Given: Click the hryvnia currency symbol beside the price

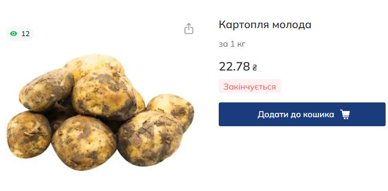Looking at the screenshot, I should pos(255,67).
